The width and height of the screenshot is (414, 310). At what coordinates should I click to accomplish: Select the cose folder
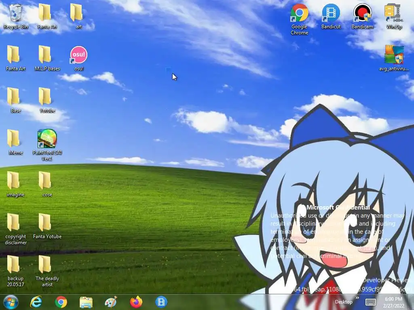47,184
